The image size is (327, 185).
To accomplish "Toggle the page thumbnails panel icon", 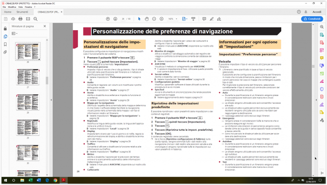I will [5, 36].
